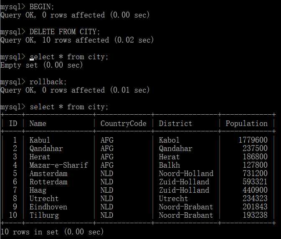The image size is (281, 239).
Task: Click the ID column header
Action: [x=13, y=123]
